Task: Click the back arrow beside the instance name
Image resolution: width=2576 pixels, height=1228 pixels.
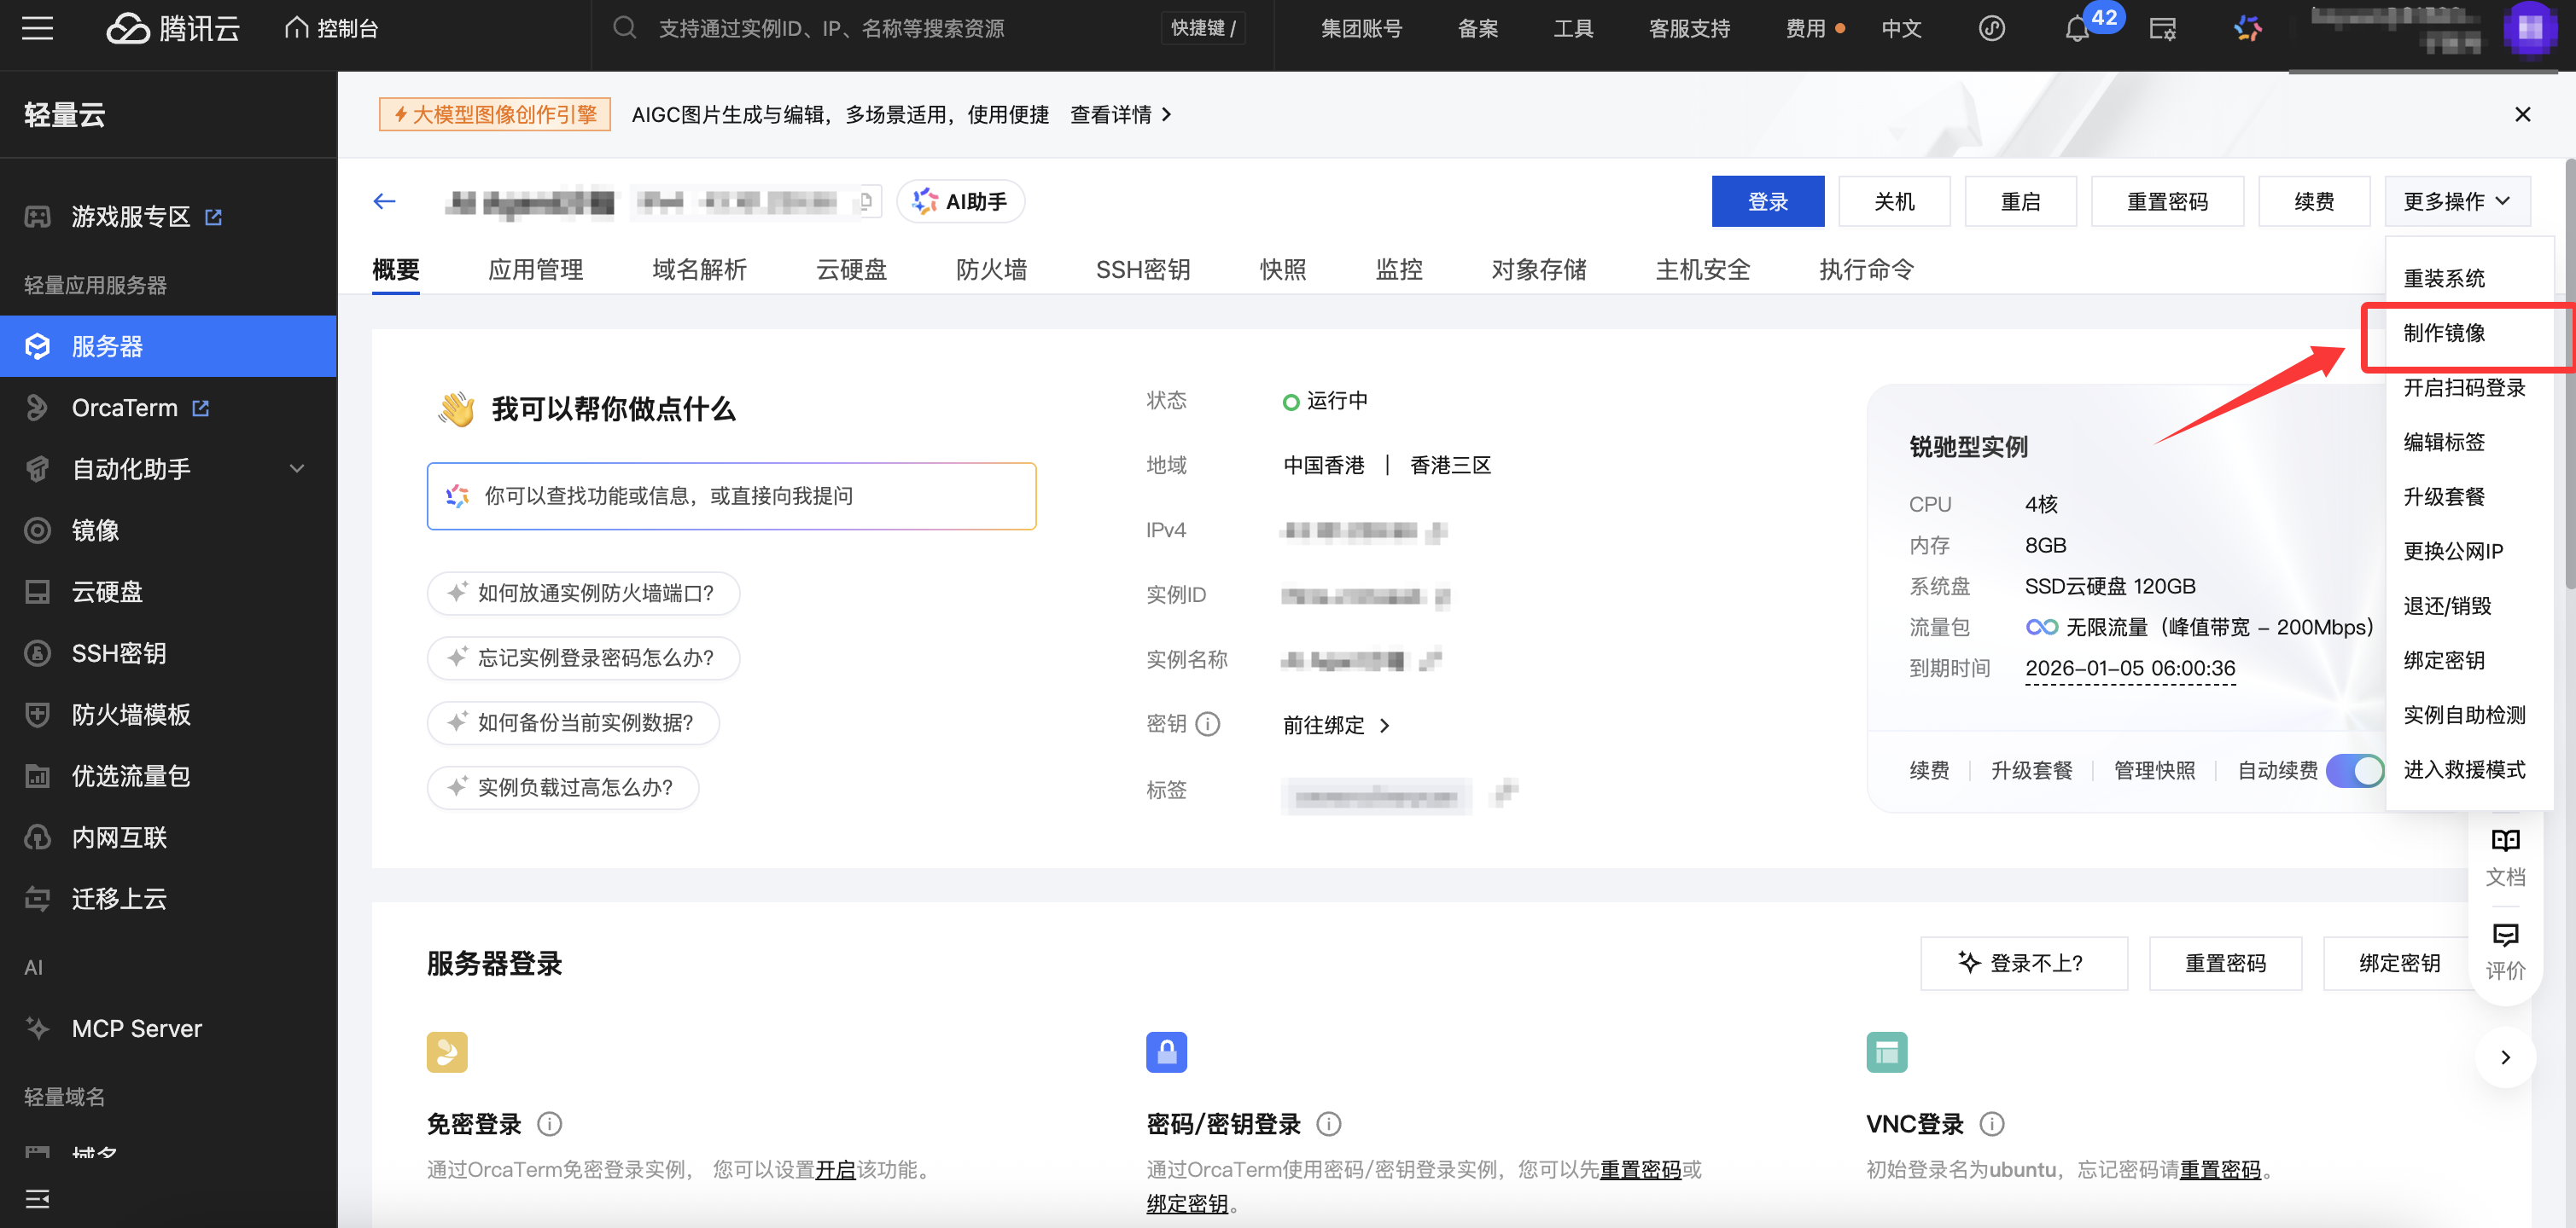Action: 384,202
